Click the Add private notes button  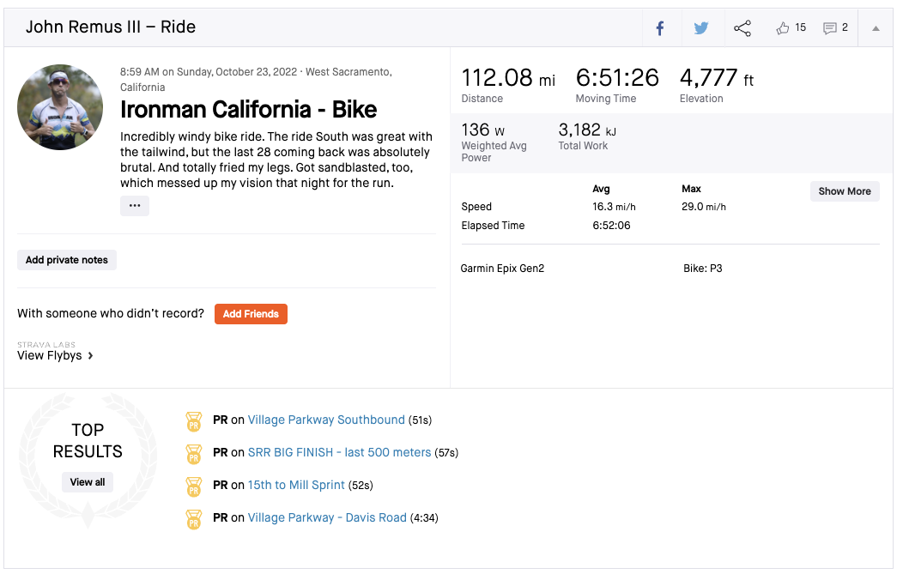pos(67,260)
